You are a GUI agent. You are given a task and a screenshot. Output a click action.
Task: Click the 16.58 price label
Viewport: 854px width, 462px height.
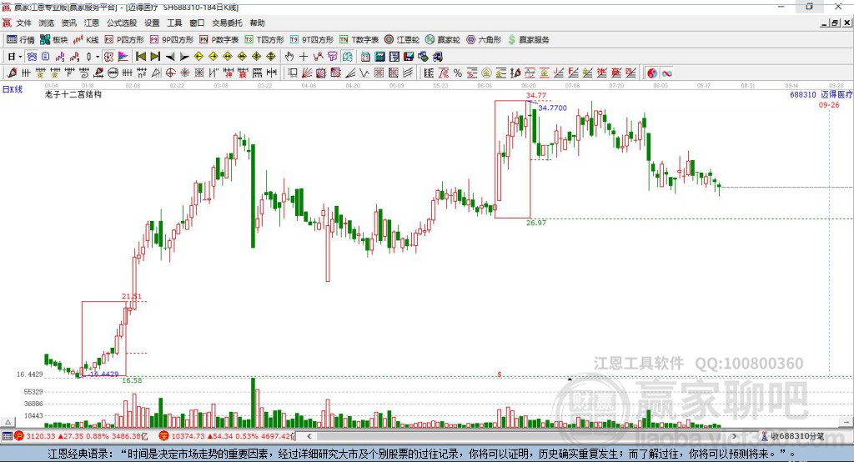[x=132, y=380]
